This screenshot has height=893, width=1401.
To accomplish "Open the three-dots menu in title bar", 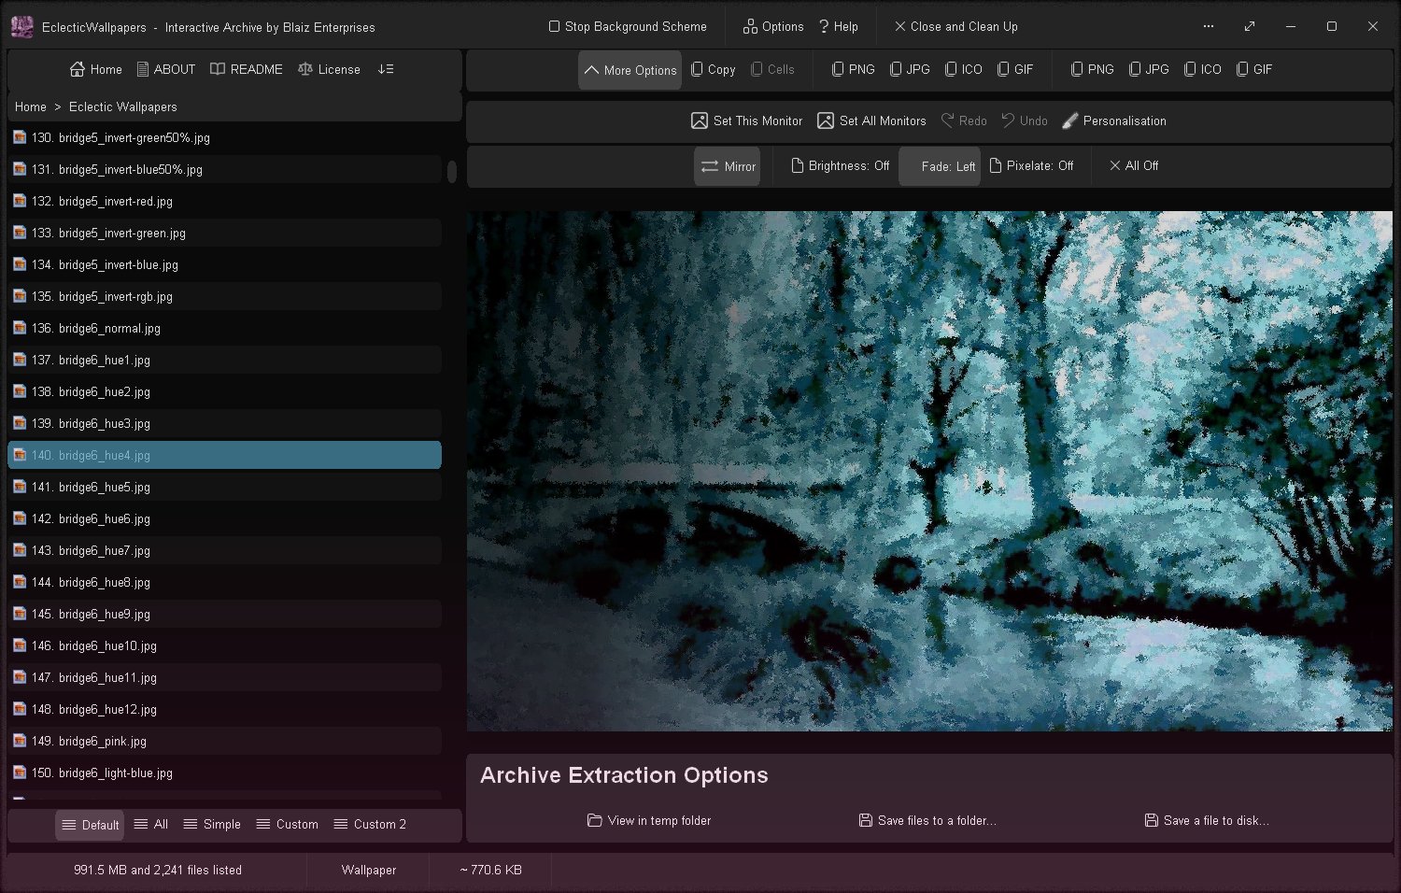I will point(1209,26).
